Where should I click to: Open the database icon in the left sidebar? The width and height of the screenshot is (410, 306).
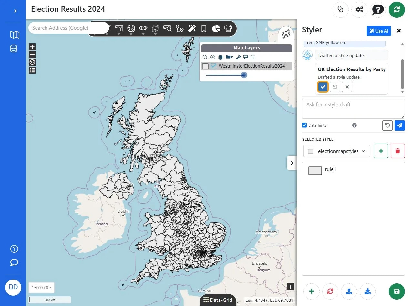click(14, 48)
